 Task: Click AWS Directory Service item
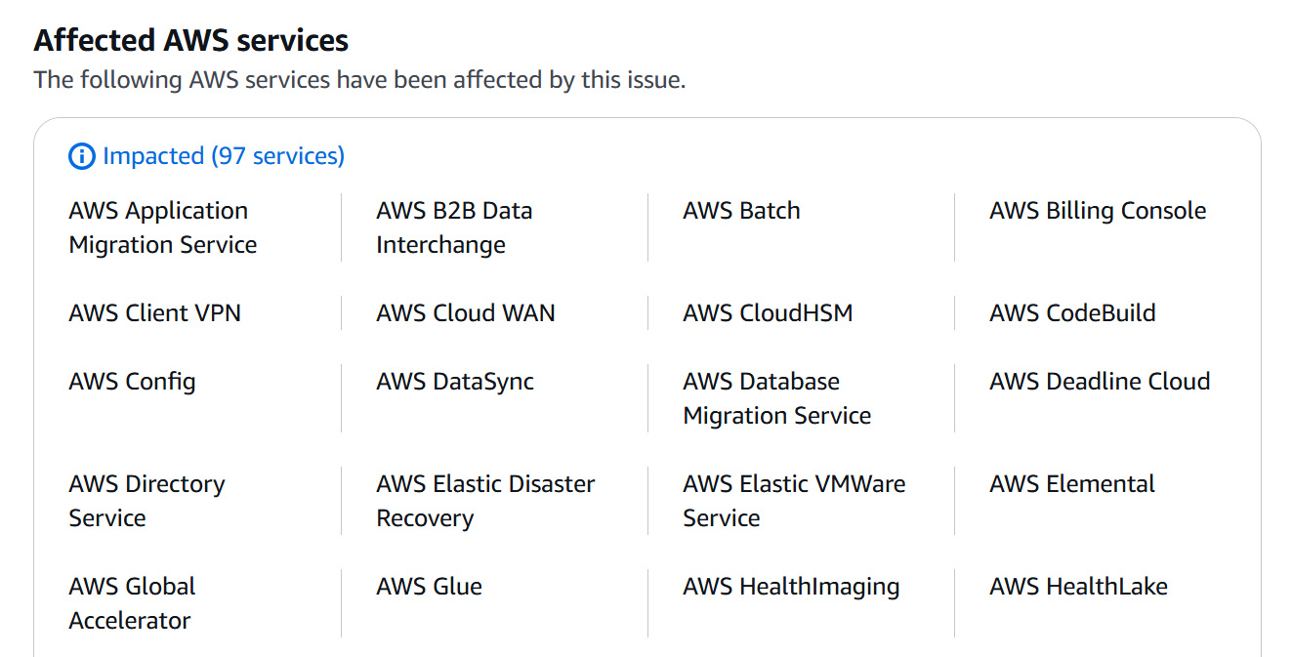[x=146, y=501]
